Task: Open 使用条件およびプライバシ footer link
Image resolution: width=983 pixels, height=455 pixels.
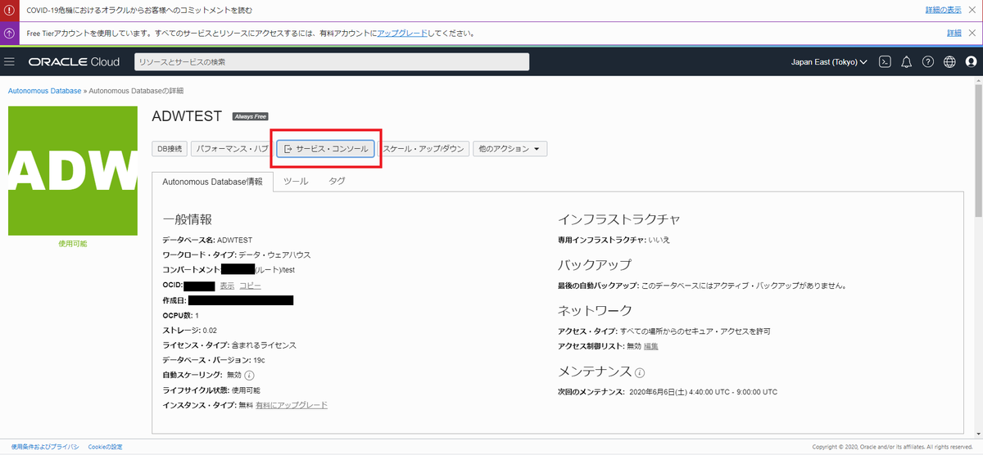Action: point(45,447)
